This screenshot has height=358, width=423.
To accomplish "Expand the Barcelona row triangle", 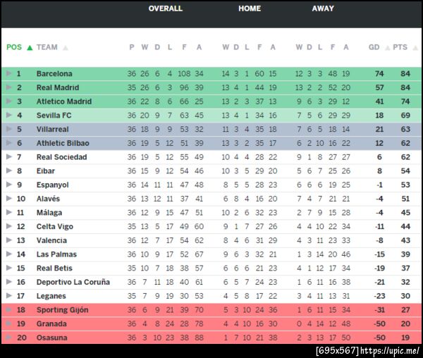I will pos(8,73).
